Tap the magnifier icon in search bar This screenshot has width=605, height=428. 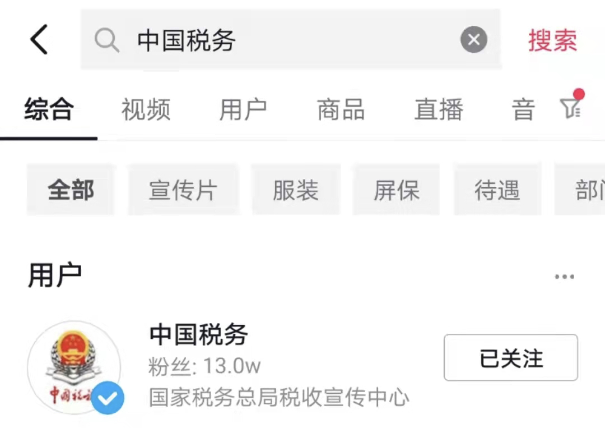106,40
